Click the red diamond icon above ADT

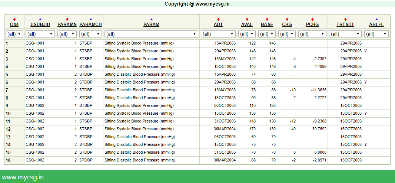pyautogui.click(x=218, y=19)
